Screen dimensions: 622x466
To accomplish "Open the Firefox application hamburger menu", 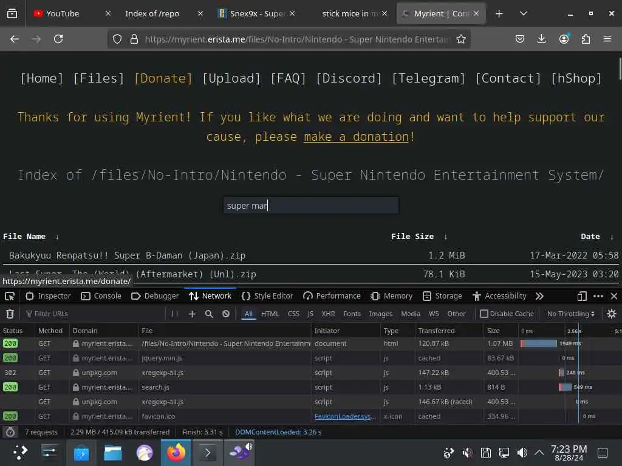I will (607, 39).
